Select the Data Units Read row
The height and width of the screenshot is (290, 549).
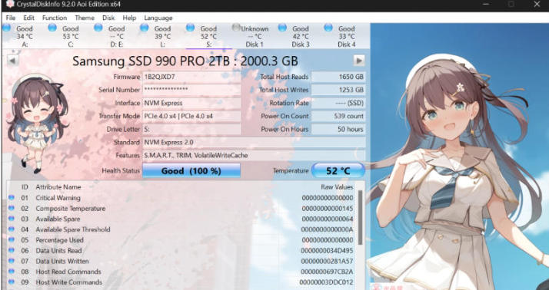pos(181,251)
